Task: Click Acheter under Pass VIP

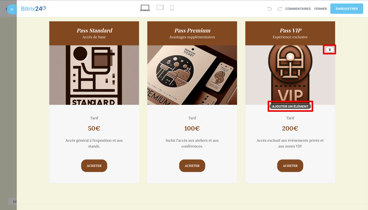Action: (290, 166)
